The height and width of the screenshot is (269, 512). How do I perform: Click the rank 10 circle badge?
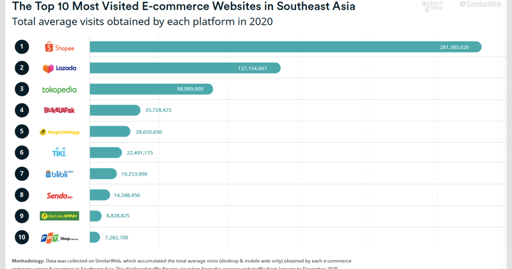22,237
